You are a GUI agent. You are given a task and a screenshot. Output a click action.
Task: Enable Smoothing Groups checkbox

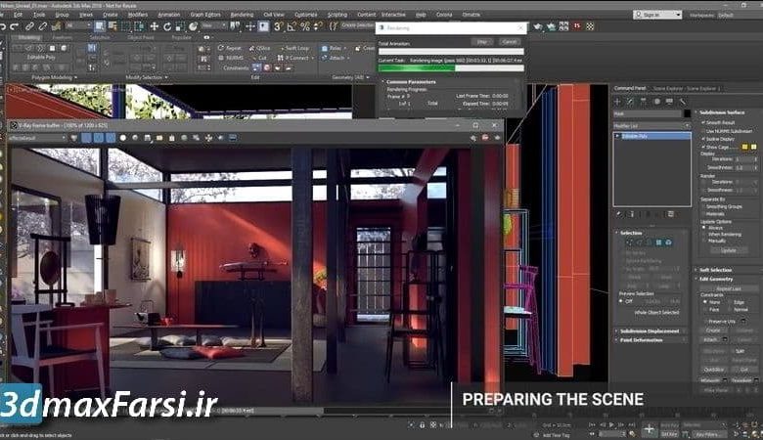[703, 206]
